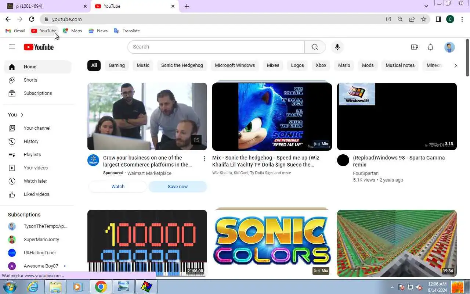Select the Logos filter chip

coord(297,65)
